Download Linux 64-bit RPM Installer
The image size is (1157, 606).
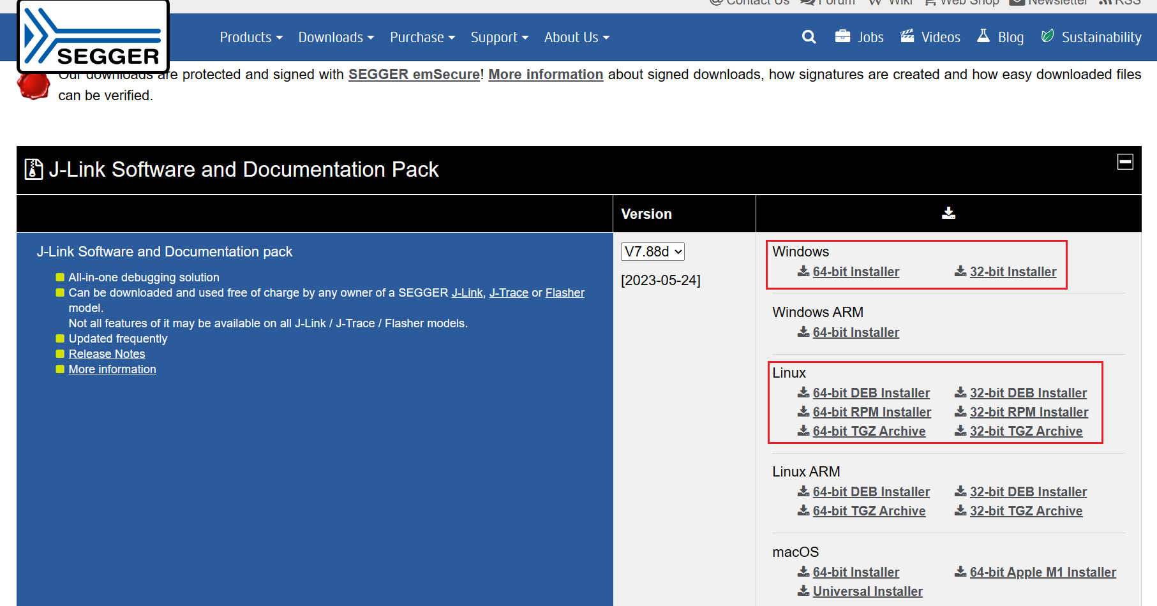tap(872, 412)
